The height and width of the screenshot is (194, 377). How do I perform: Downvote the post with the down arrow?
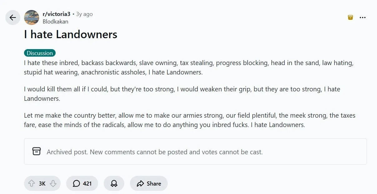coord(53,183)
